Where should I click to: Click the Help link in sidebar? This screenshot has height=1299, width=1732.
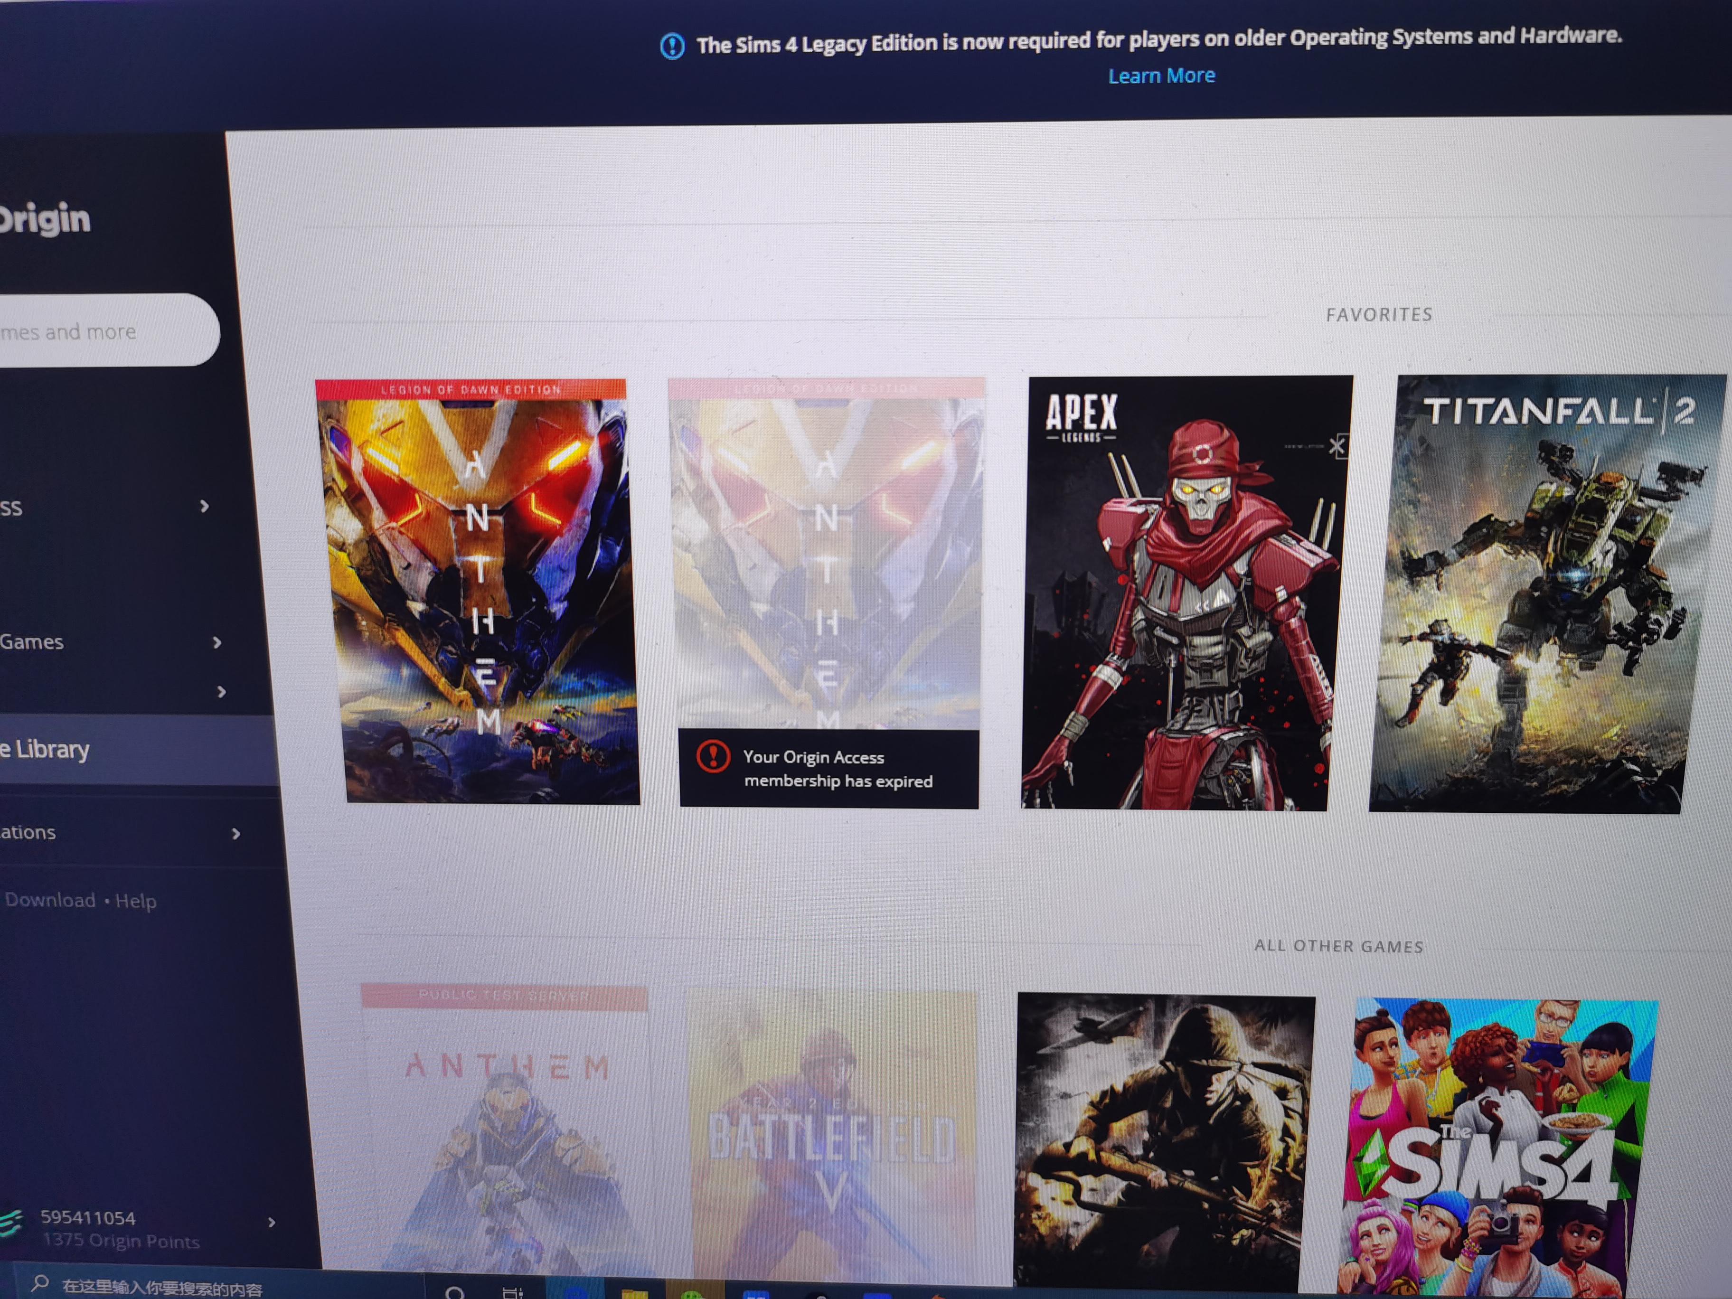tap(136, 901)
